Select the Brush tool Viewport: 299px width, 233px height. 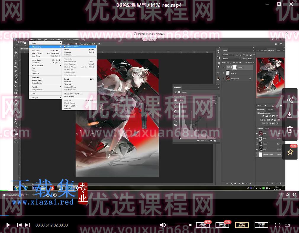pyautogui.click(x=16, y=78)
